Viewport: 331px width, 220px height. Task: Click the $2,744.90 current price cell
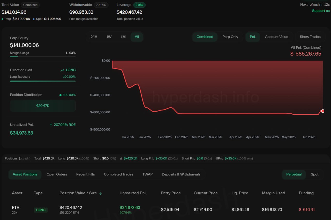[x=203, y=210]
